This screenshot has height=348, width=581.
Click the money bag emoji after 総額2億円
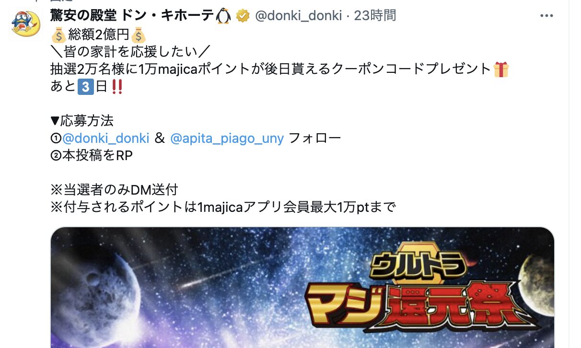(138, 35)
